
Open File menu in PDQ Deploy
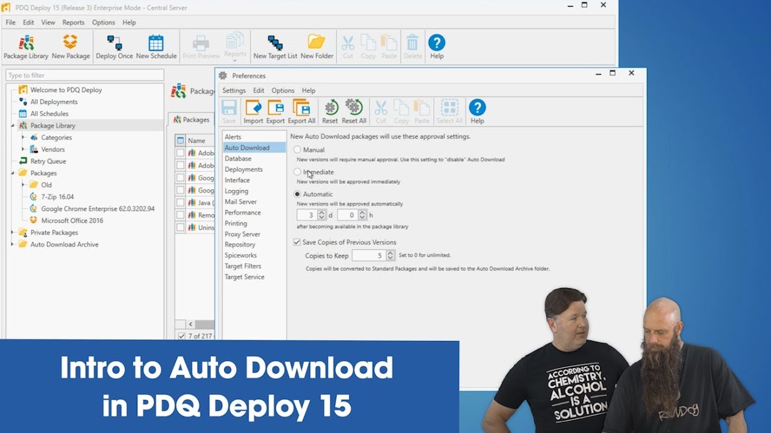(x=11, y=22)
